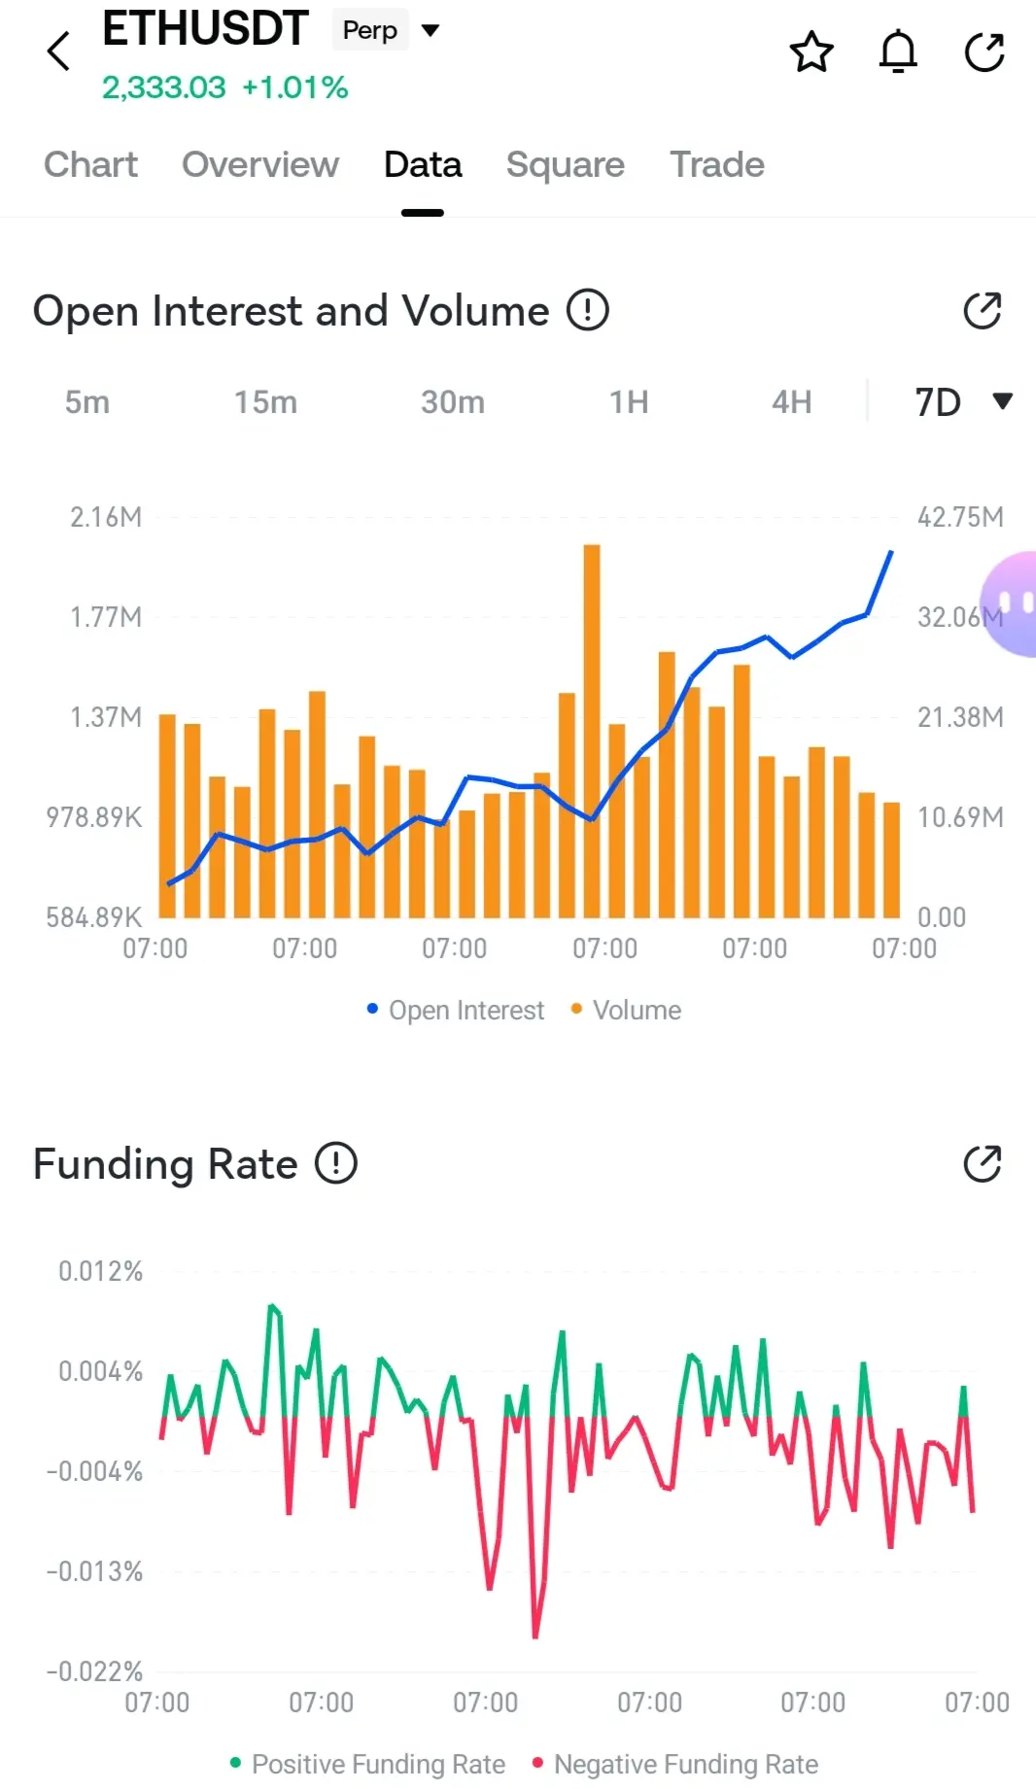Screen dimensions: 1036x1789
Task: Tap the 2,333.03 price value
Action: tap(164, 87)
